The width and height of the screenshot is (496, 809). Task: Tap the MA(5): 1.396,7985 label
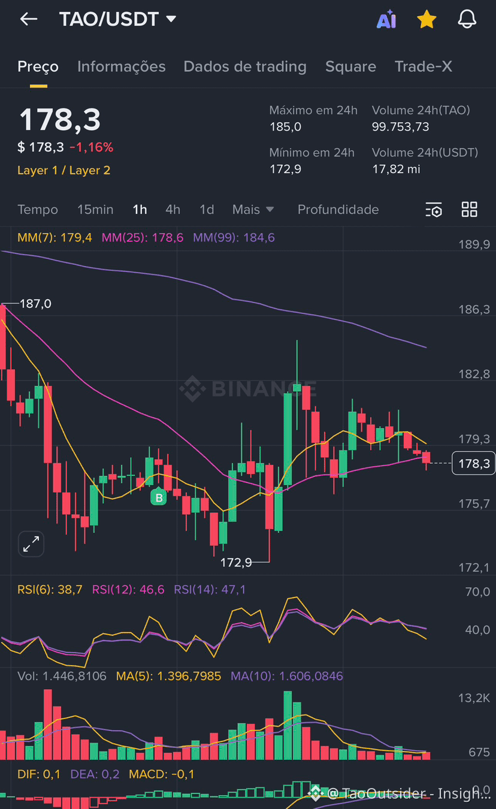pyautogui.click(x=168, y=676)
